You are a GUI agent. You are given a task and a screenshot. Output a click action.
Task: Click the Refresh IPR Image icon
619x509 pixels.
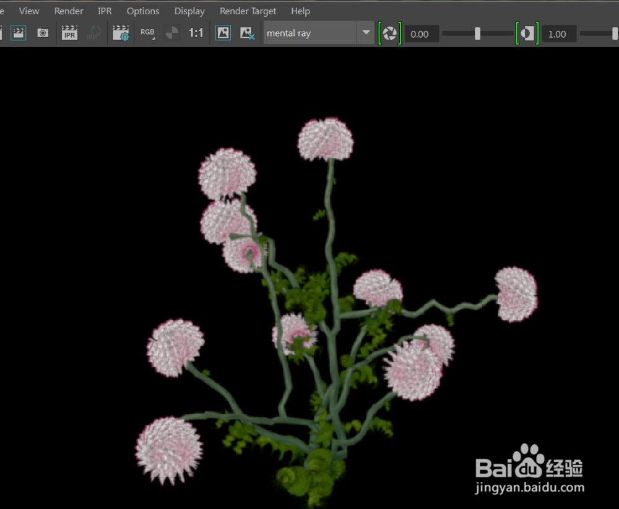93,33
